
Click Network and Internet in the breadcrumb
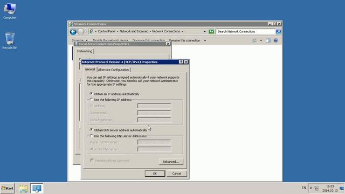coord(134,31)
